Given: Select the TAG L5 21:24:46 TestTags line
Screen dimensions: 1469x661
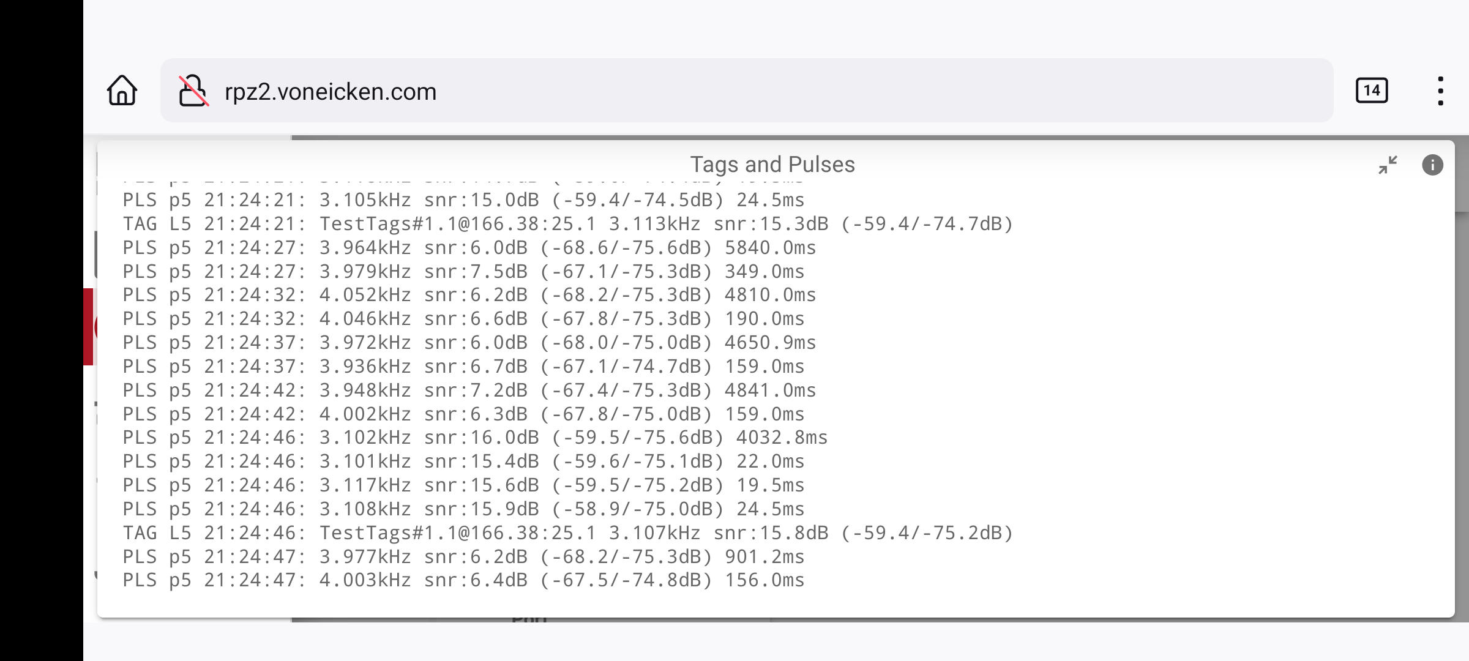Looking at the screenshot, I should tap(567, 533).
